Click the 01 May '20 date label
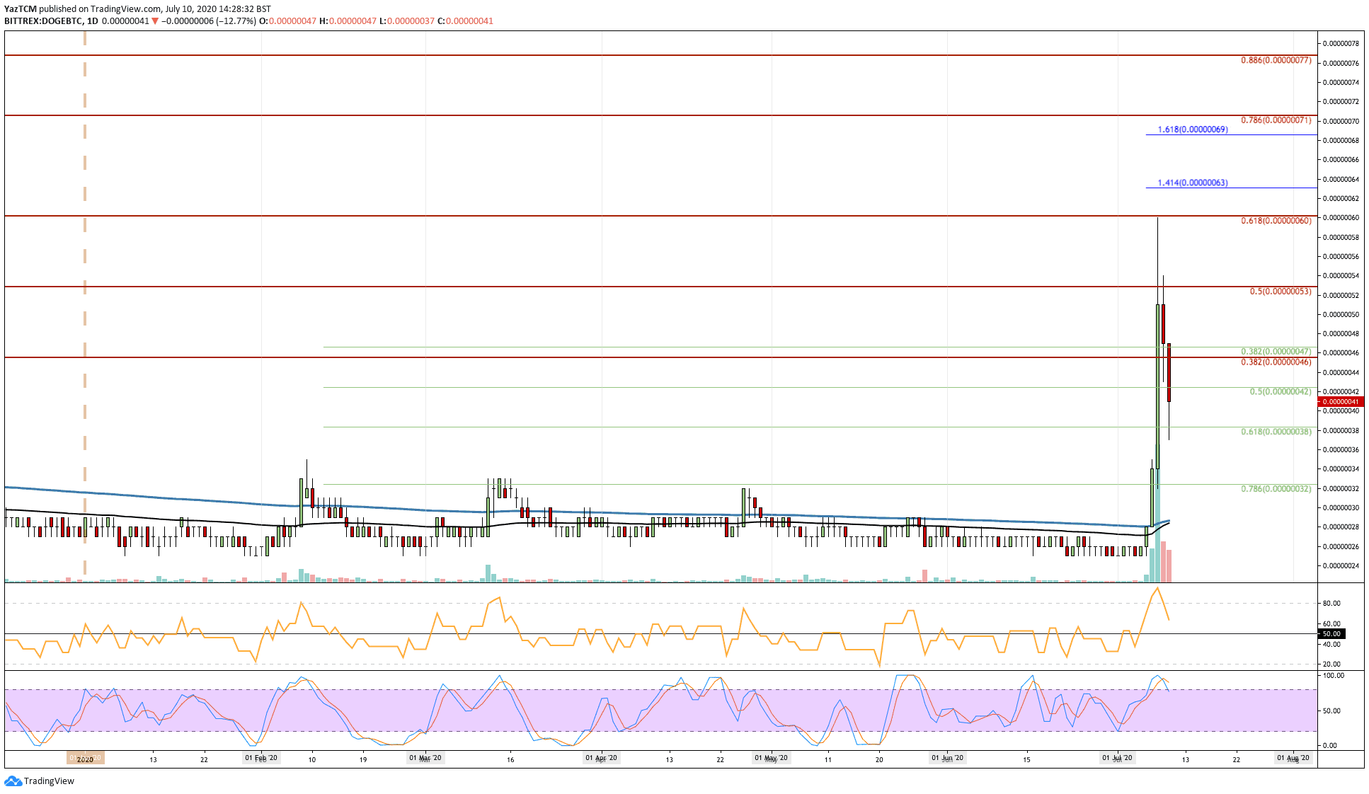This screenshot has width=1369, height=794. (772, 759)
